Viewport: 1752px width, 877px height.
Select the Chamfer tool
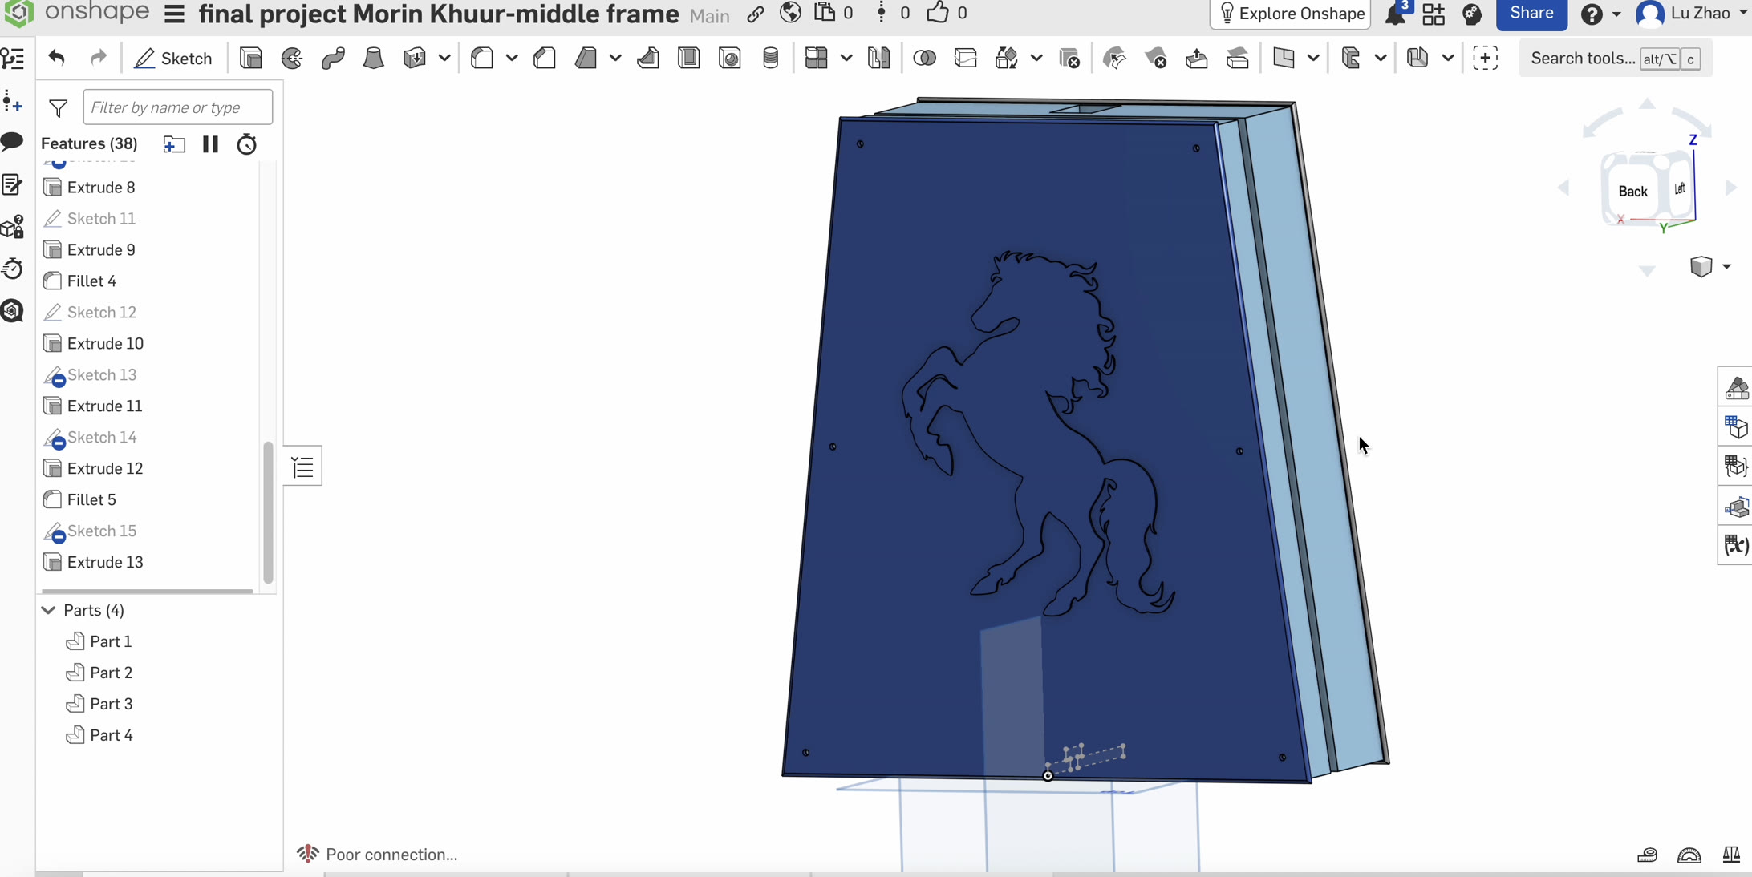[x=545, y=58]
